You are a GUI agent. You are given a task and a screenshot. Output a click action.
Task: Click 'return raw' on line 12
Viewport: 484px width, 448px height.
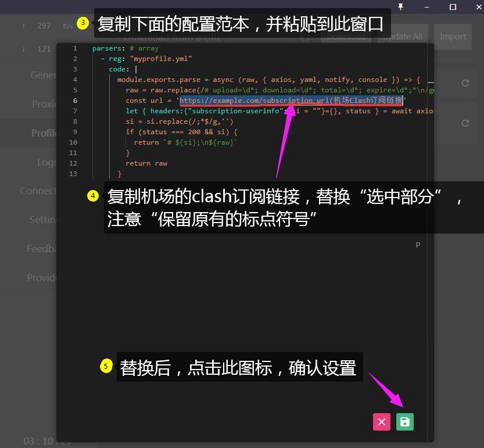[146, 164]
